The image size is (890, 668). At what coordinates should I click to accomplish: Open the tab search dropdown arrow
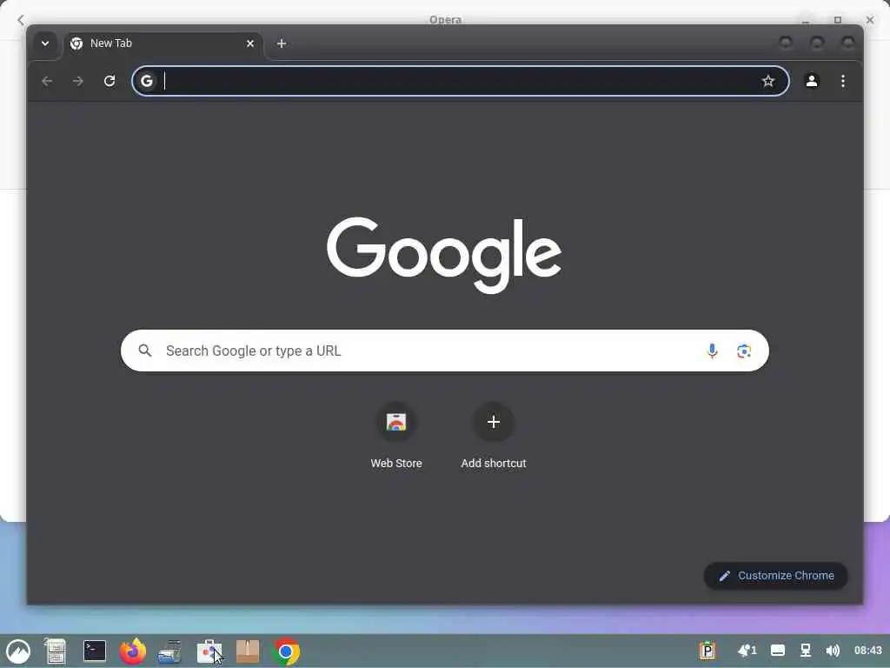coord(45,43)
